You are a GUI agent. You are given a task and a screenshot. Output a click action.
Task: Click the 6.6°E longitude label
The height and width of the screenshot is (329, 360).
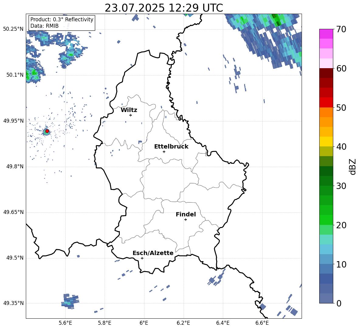[262, 323]
